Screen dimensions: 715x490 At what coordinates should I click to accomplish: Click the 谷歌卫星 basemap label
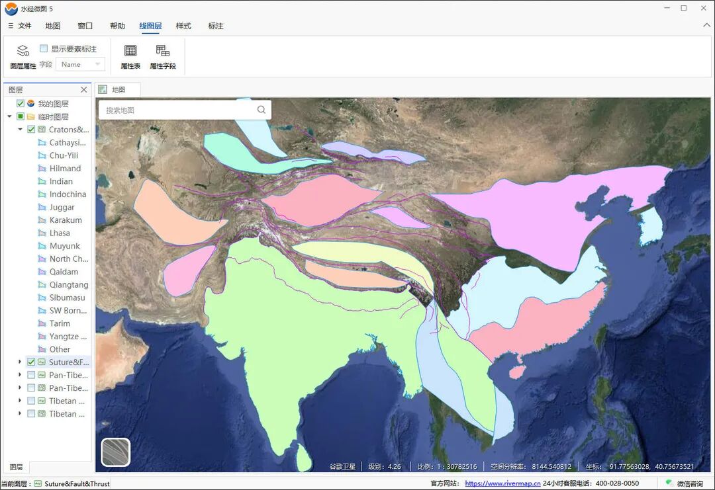tap(342, 466)
